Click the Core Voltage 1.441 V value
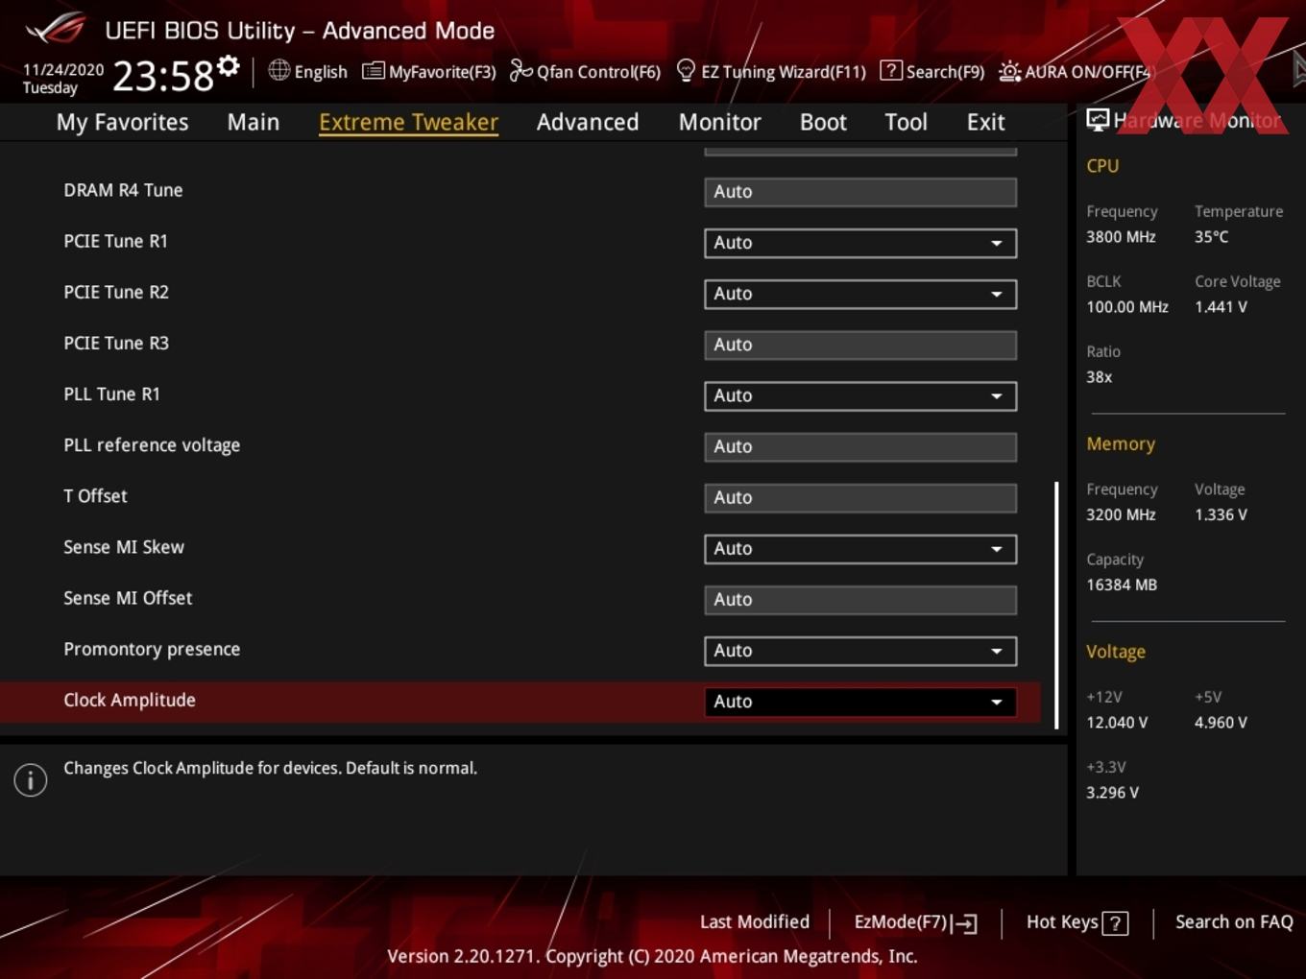 (x=1221, y=307)
